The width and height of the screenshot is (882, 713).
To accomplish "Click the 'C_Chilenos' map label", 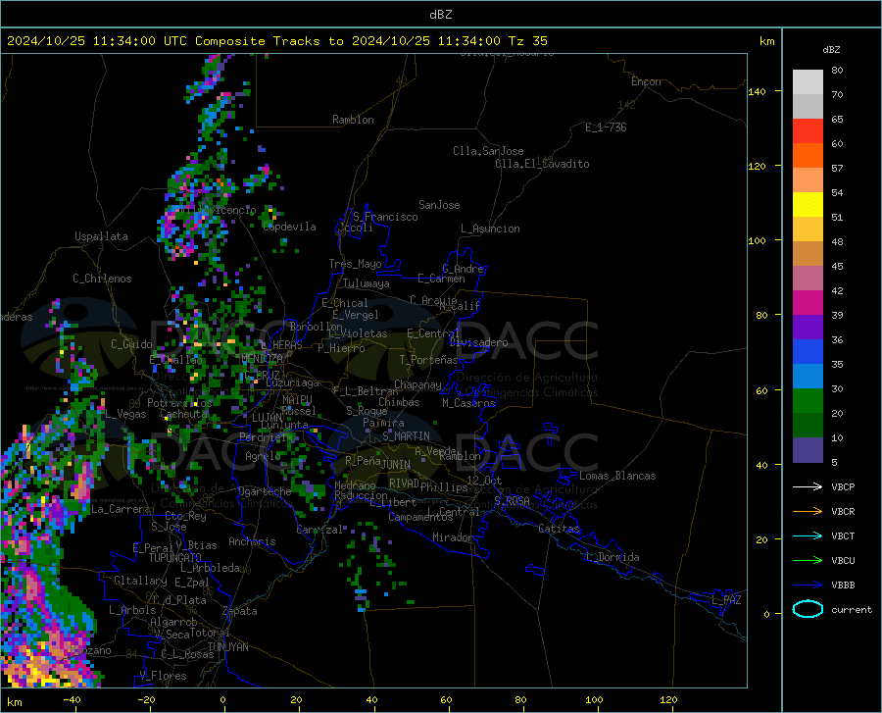I will click(102, 279).
